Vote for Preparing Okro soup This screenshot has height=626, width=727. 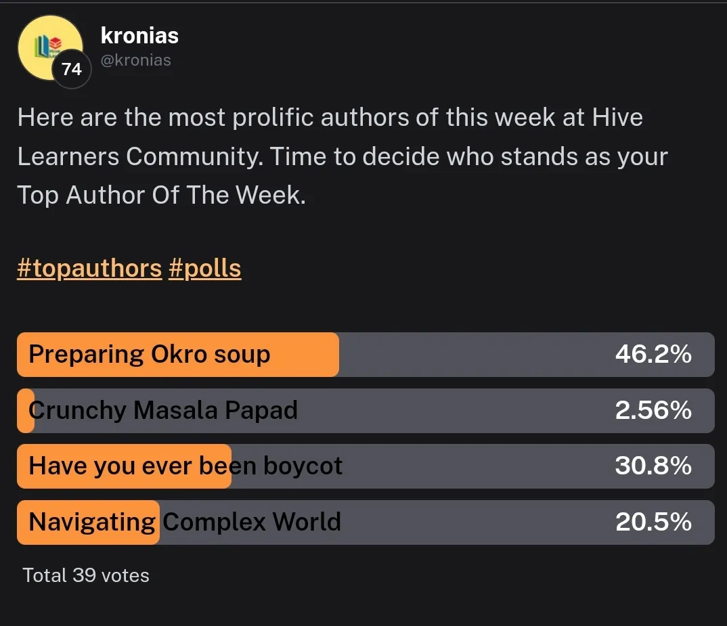[x=150, y=355]
